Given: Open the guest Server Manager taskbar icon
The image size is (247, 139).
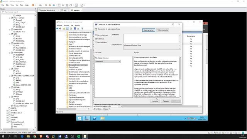Looking at the screenshot, I should (x=86, y=119).
